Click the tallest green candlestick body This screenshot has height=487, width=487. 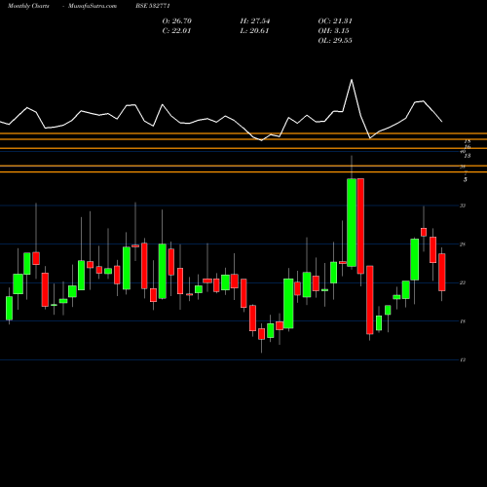(x=352, y=222)
